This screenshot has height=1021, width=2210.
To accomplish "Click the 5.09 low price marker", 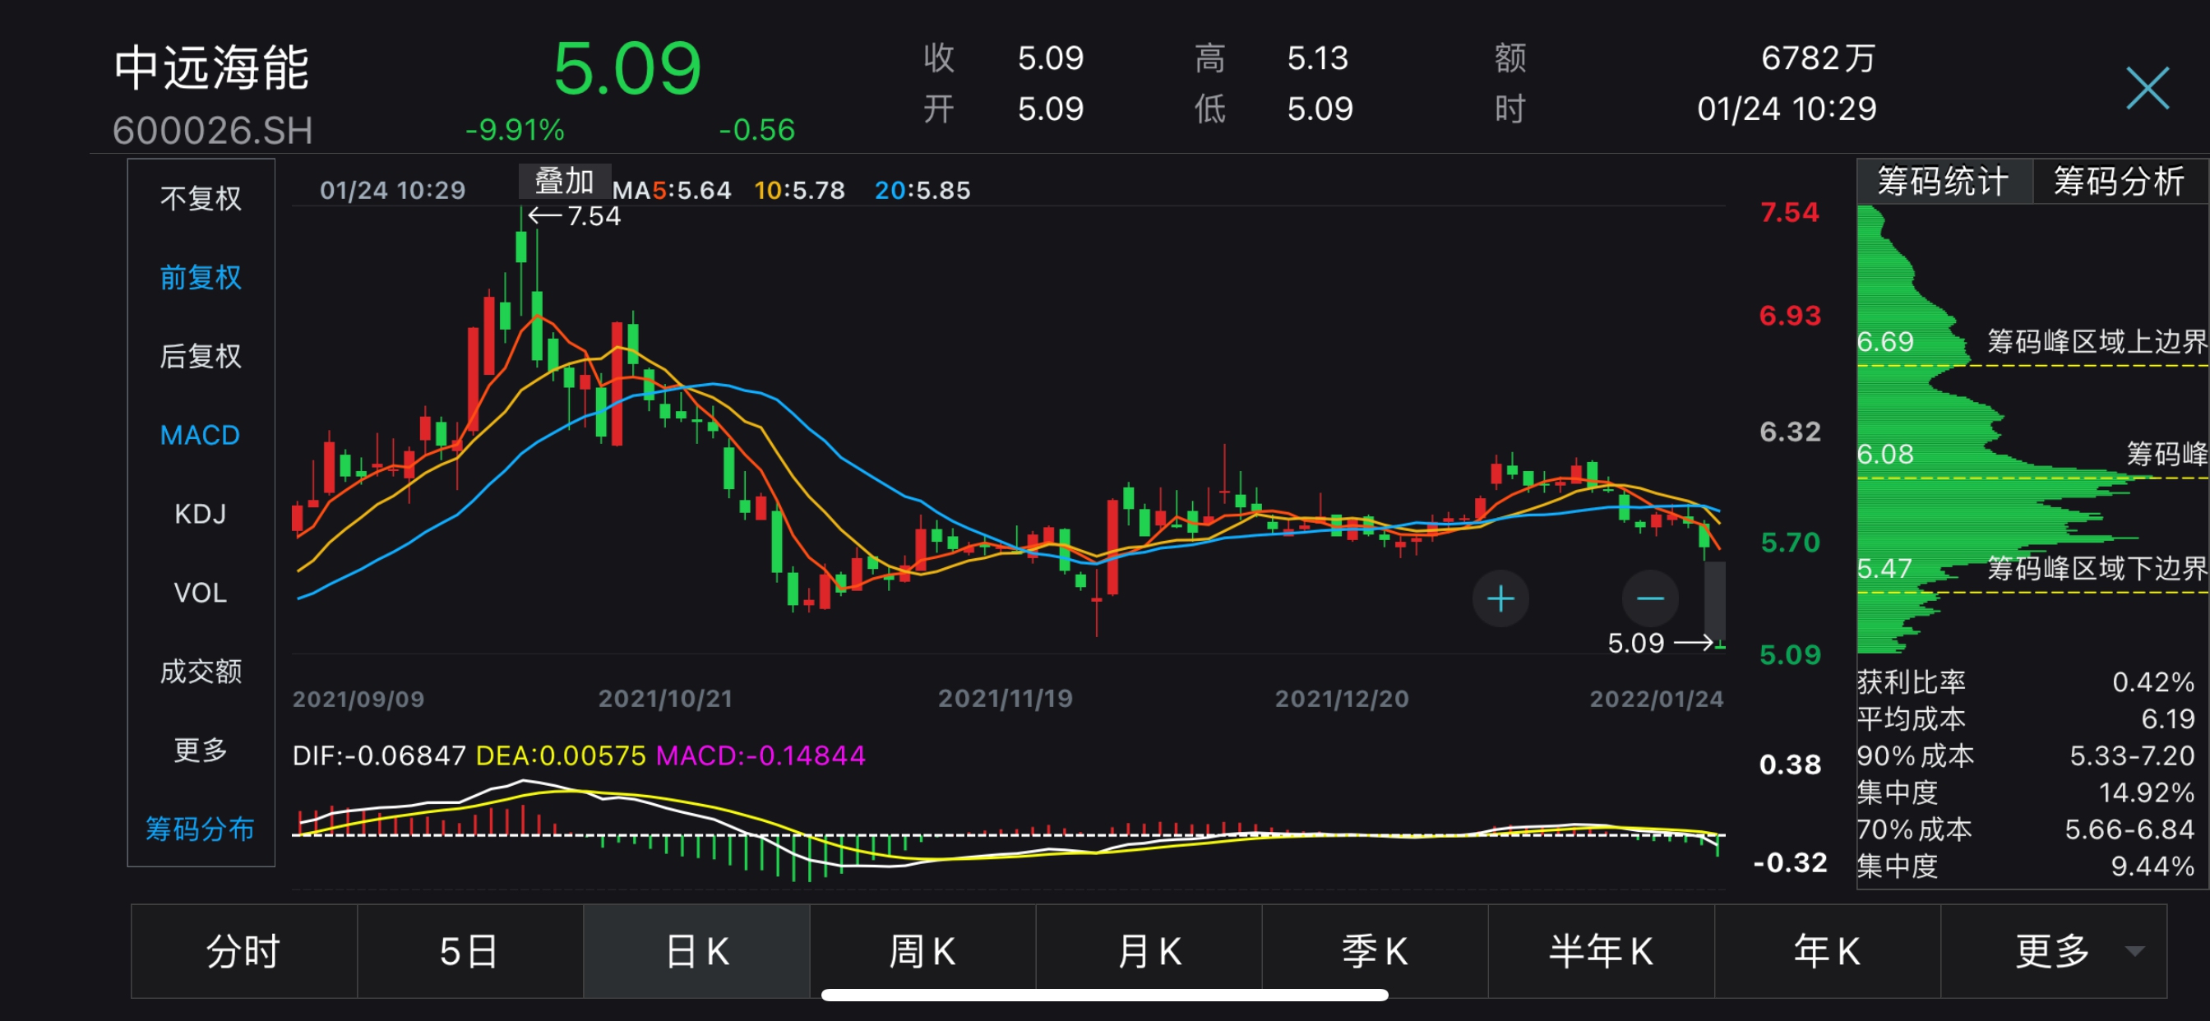I will click(1659, 643).
